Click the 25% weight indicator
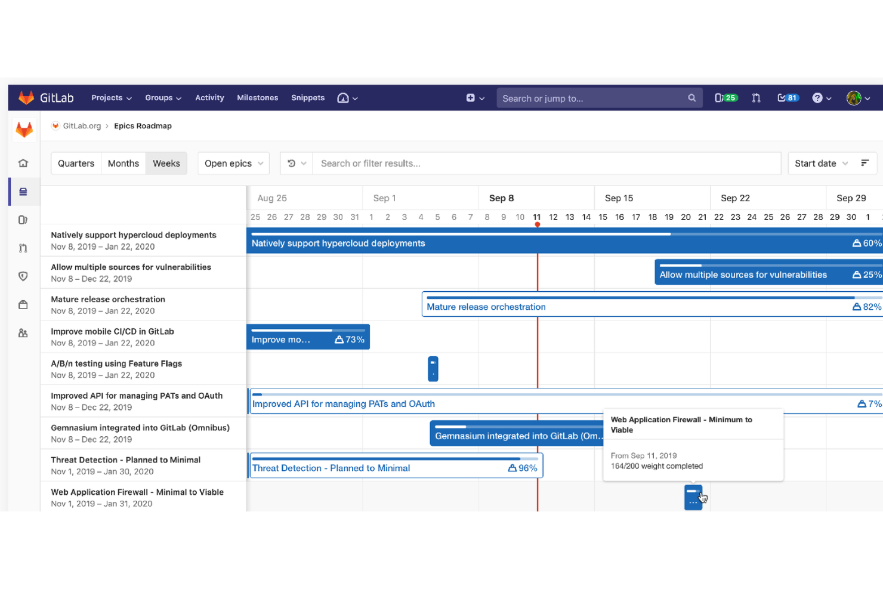The height and width of the screenshot is (589, 883). pyautogui.click(x=867, y=275)
